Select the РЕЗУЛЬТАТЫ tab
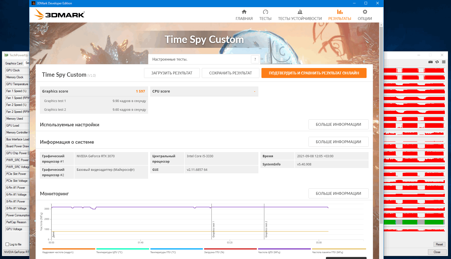The height and width of the screenshot is (259, 451). [x=340, y=15]
